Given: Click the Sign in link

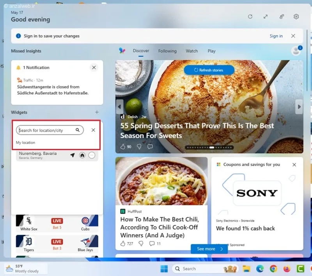Looking at the screenshot, I should click(x=276, y=36).
